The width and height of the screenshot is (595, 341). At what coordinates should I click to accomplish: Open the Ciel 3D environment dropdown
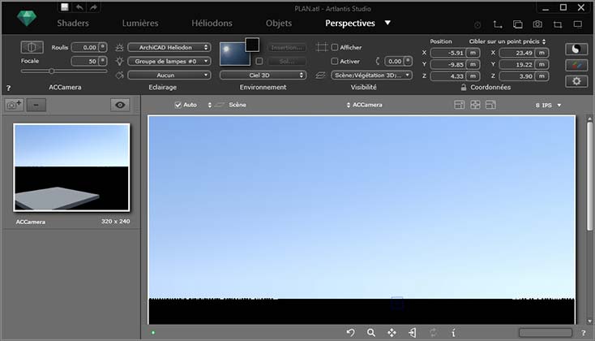(263, 75)
